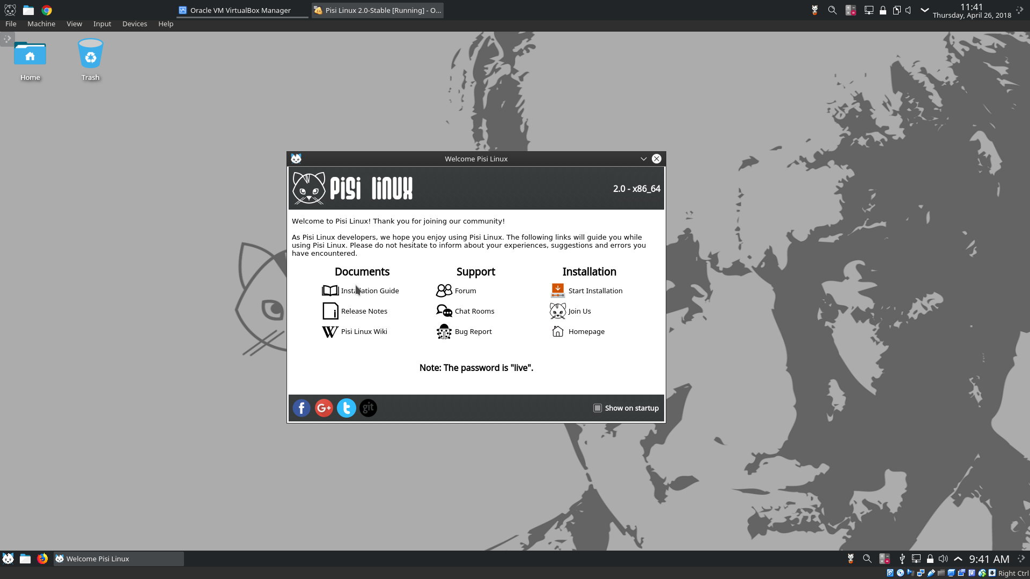Open the VirtualBox Machine menu
Screen dimensions: 1030x579
[x=41, y=24]
